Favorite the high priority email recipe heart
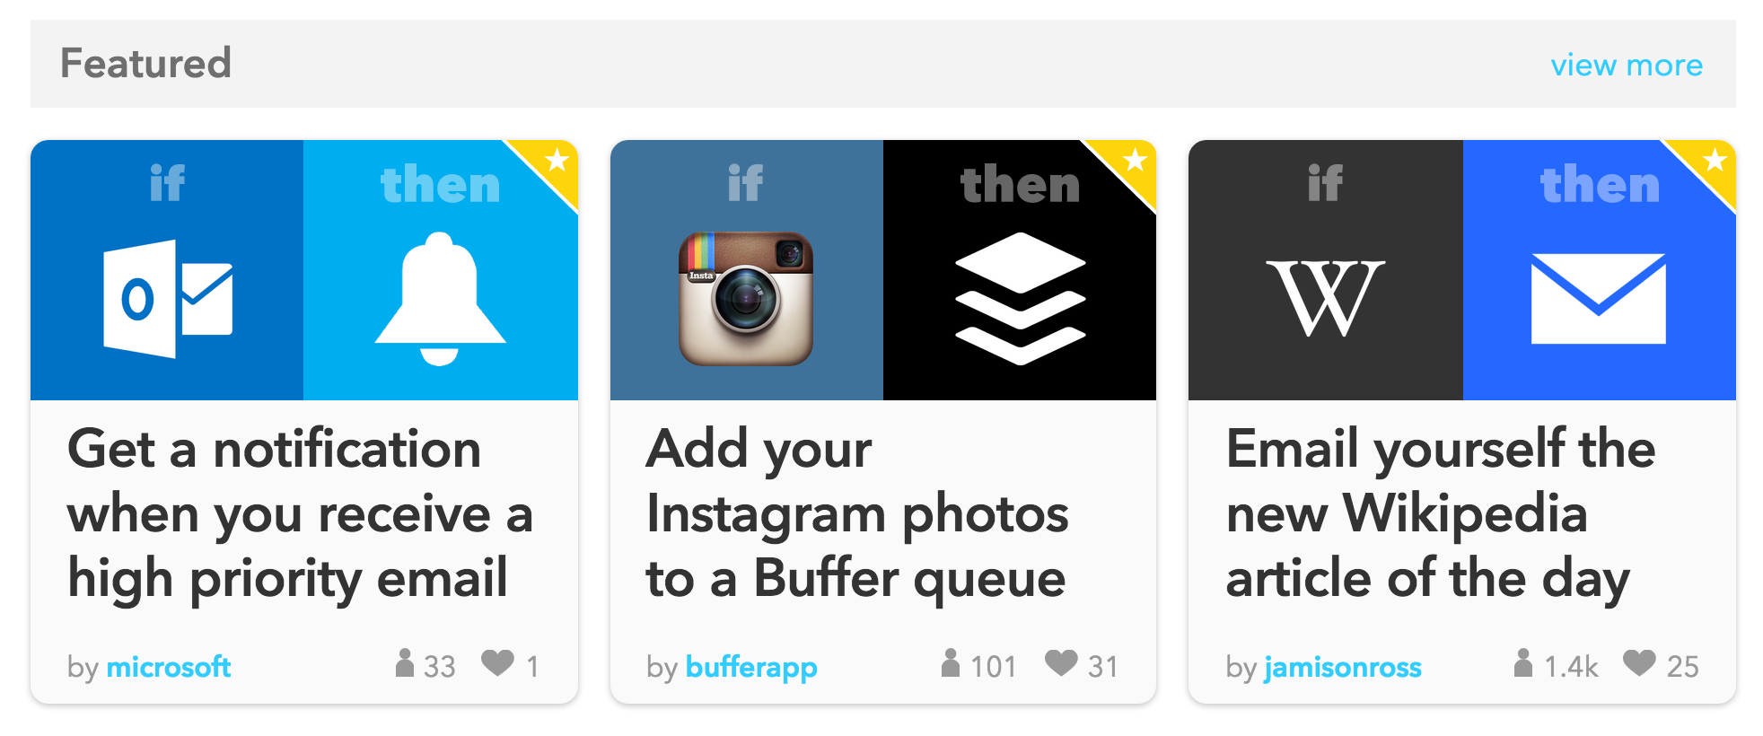1763x736 pixels. (x=497, y=662)
